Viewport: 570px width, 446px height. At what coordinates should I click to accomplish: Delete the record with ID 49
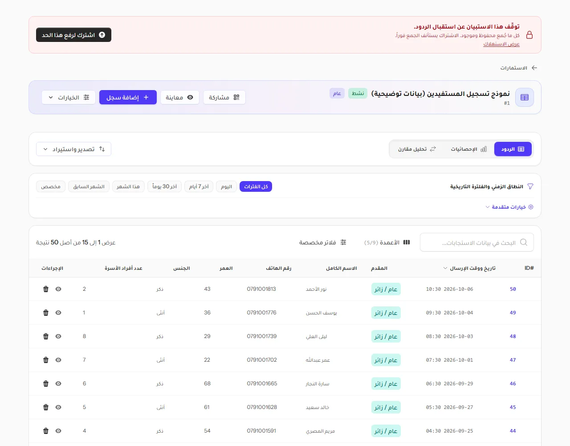pos(46,313)
